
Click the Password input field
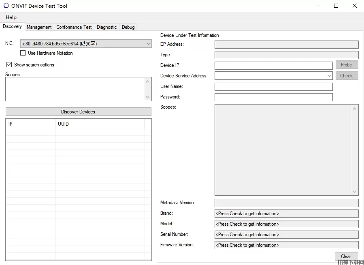273,97
